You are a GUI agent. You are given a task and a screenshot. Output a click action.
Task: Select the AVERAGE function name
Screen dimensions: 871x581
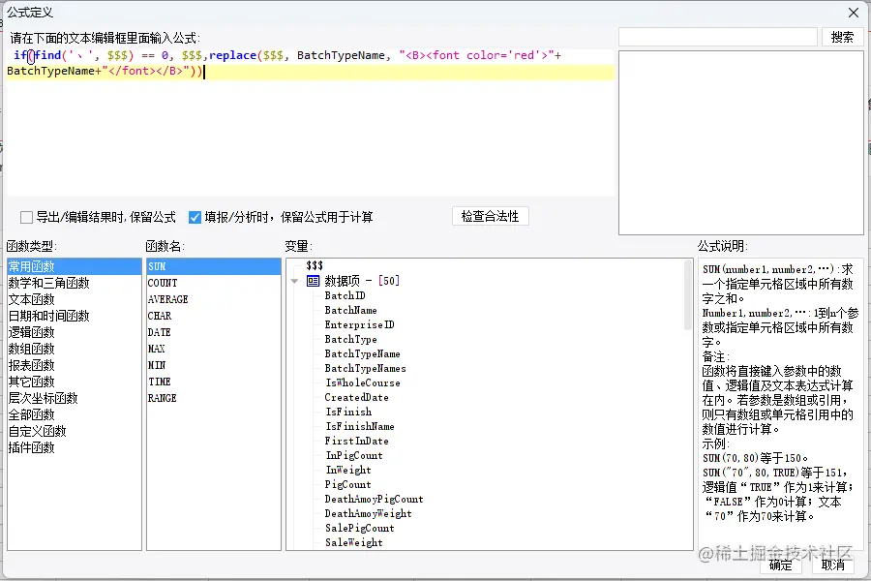click(213, 299)
